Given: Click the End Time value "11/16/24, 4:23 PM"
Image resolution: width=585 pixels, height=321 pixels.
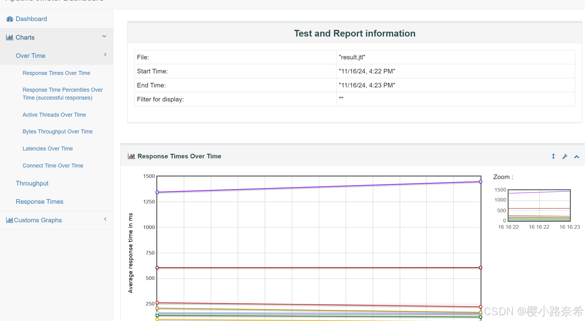Looking at the screenshot, I should pyautogui.click(x=367, y=85).
